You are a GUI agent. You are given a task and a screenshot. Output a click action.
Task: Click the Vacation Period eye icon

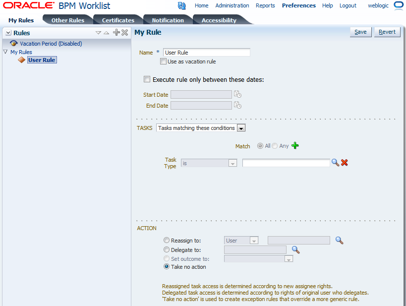pyautogui.click(x=14, y=43)
